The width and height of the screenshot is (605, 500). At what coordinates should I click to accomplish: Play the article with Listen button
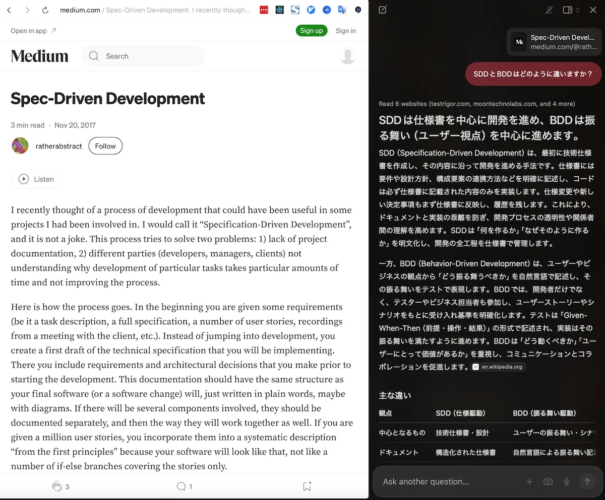(x=36, y=179)
